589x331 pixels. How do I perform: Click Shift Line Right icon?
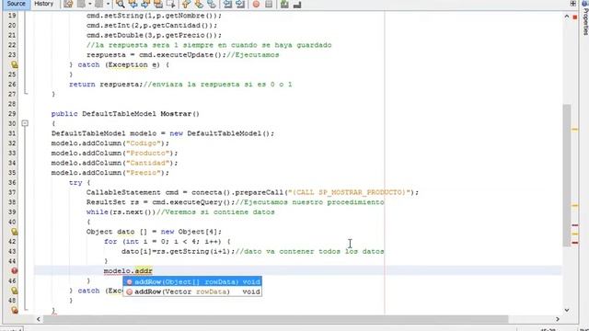click(240, 4)
